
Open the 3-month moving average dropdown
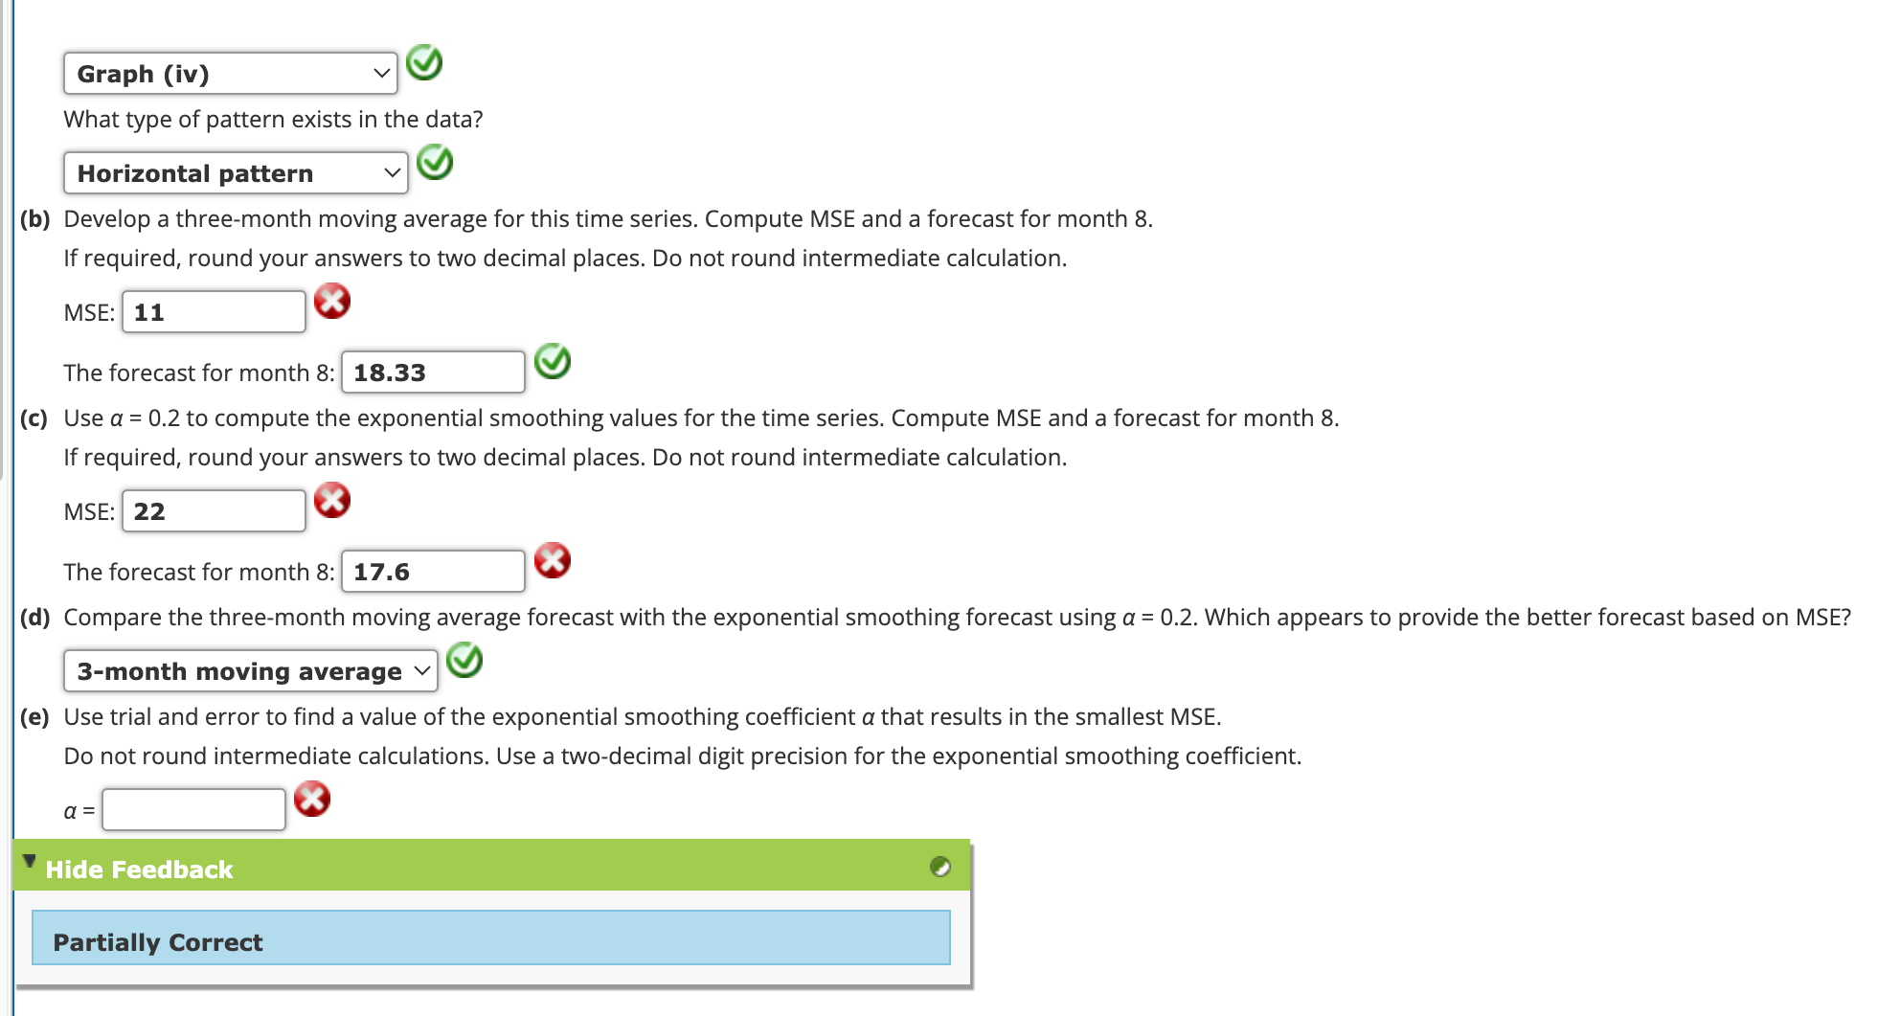249,670
